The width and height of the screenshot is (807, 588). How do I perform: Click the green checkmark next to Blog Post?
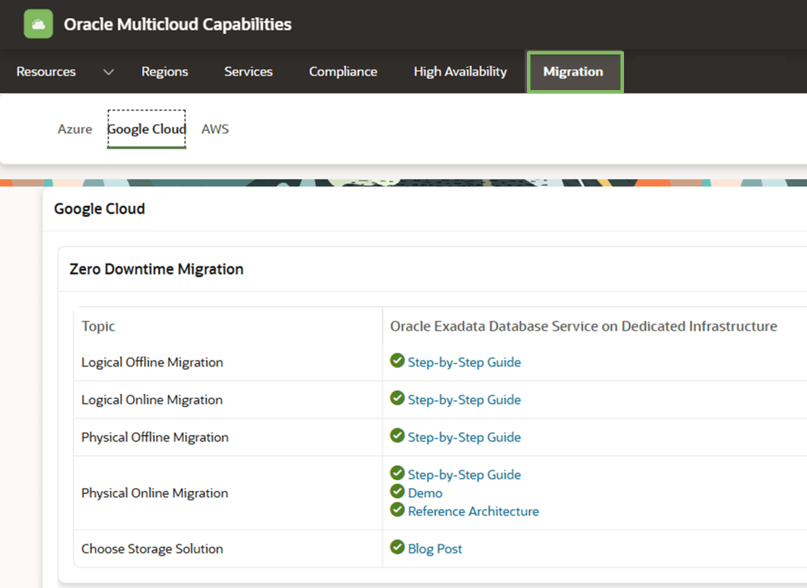pyautogui.click(x=398, y=547)
